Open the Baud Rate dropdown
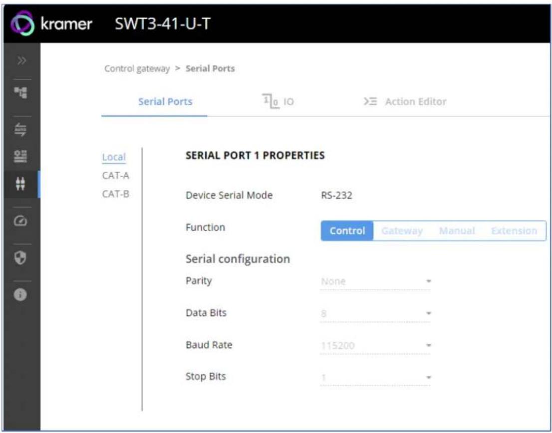 (x=375, y=345)
